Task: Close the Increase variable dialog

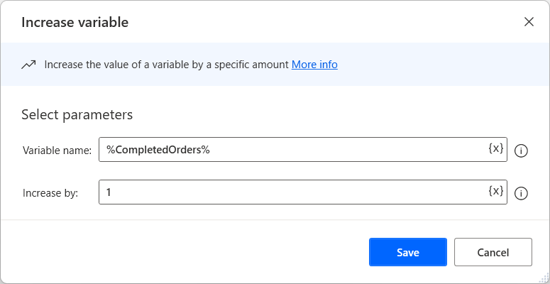Action: 529,21
